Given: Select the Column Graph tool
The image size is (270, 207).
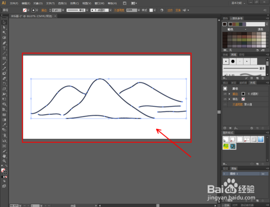Looking at the screenshot, I should [x=4, y=141].
